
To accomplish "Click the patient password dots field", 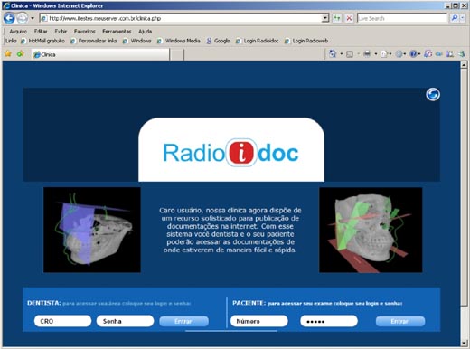I will (x=329, y=321).
